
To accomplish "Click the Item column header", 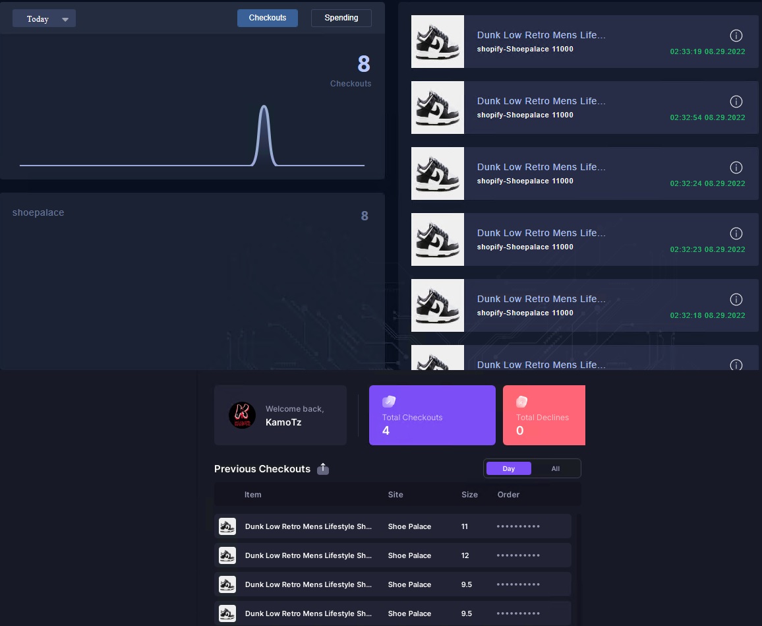I will [252, 494].
